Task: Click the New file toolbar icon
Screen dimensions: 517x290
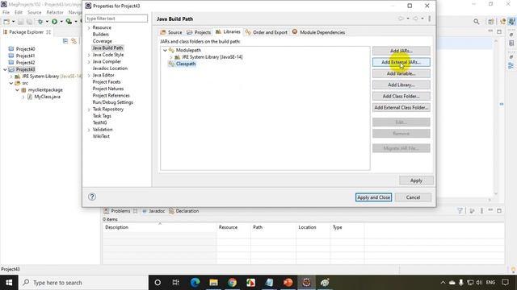Action: (6, 22)
